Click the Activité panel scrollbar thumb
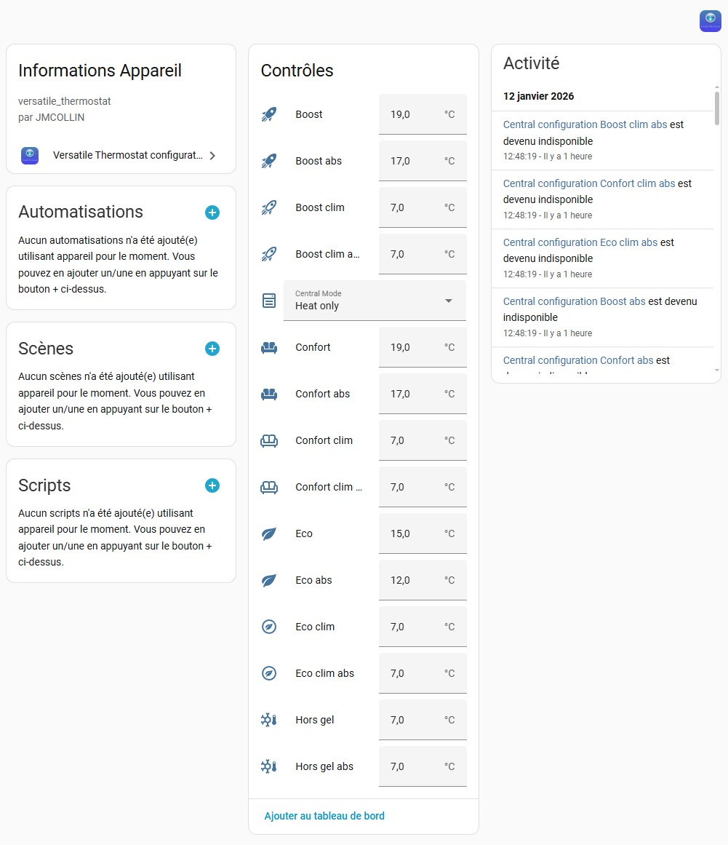Viewport: 728px width, 845px height. tap(716, 108)
